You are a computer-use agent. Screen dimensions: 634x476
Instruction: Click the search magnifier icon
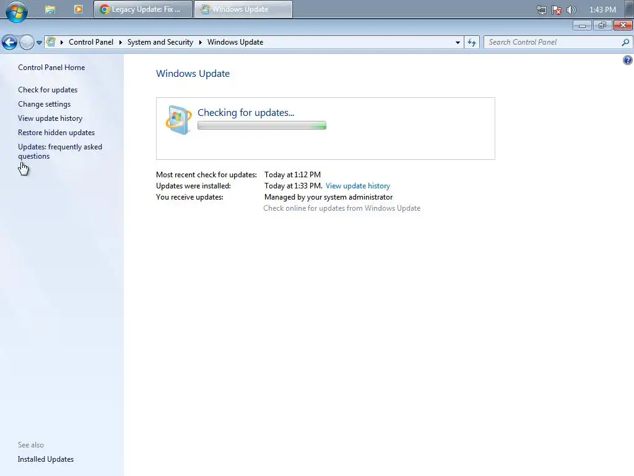tap(625, 42)
